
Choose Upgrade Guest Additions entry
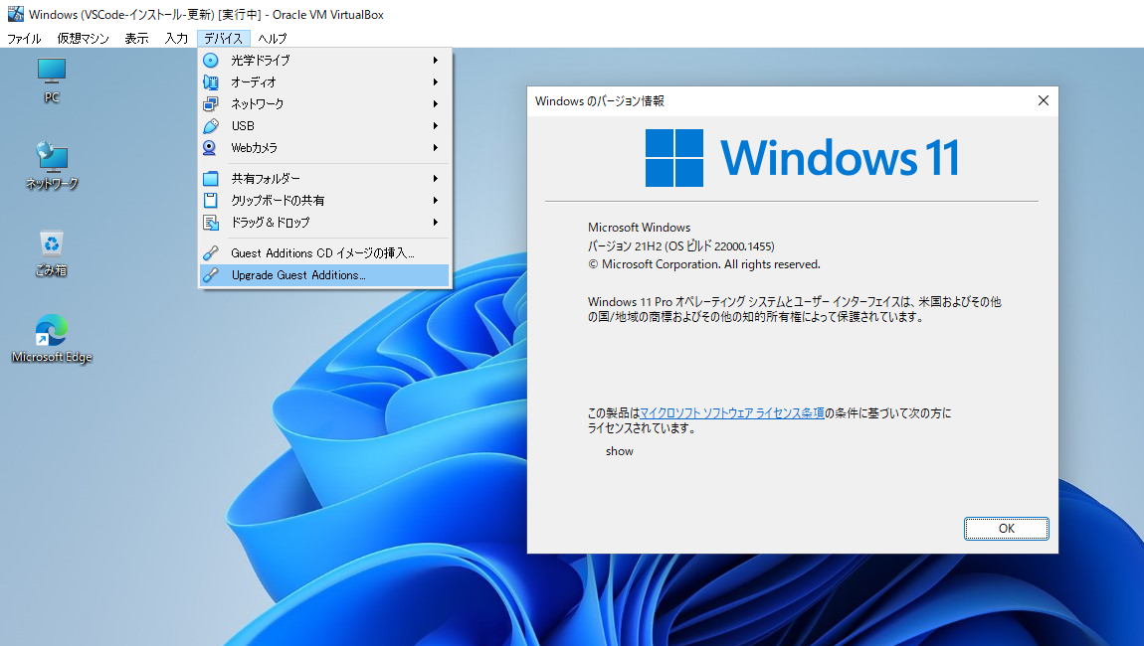point(324,275)
